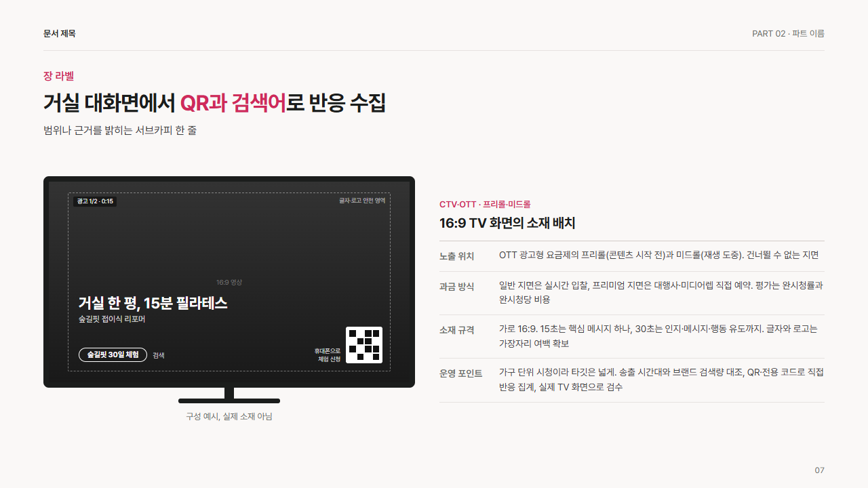This screenshot has height=488, width=868.
Task: Select the description starting 'OTT 광고형 요금제의 프리롤'
Action: (x=659, y=256)
